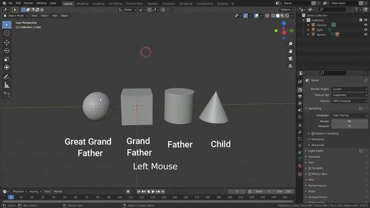Toggle Camera visibility eye in outliner
Screen dimensions: 370x208
365,25
